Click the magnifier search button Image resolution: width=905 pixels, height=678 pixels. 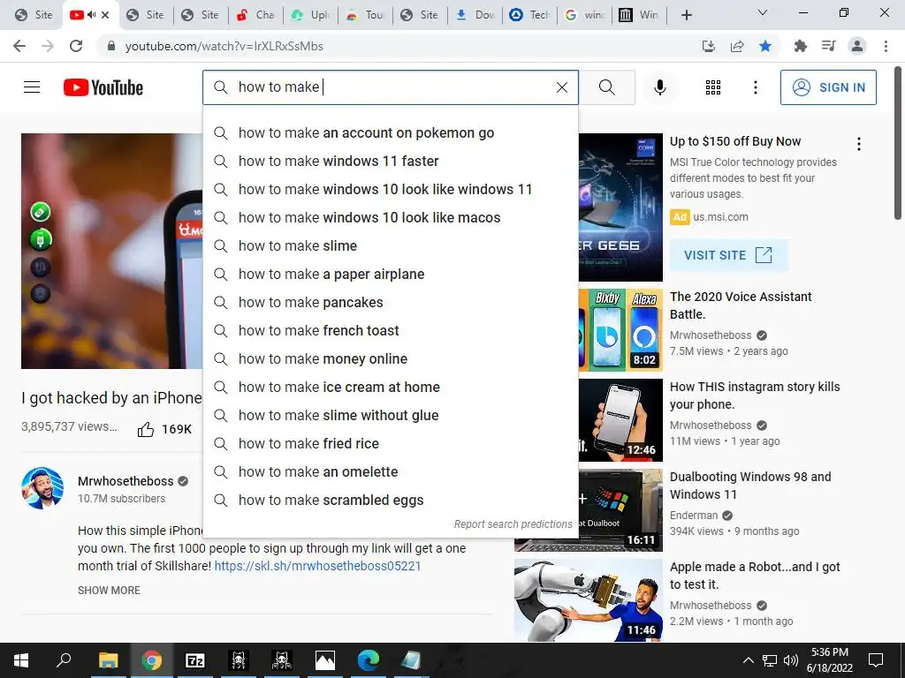(x=606, y=87)
